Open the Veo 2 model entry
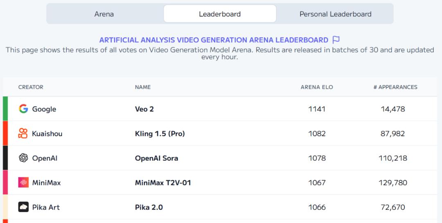Image resolution: width=442 pixels, height=223 pixels. pyautogui.click(x=144, y=109)
